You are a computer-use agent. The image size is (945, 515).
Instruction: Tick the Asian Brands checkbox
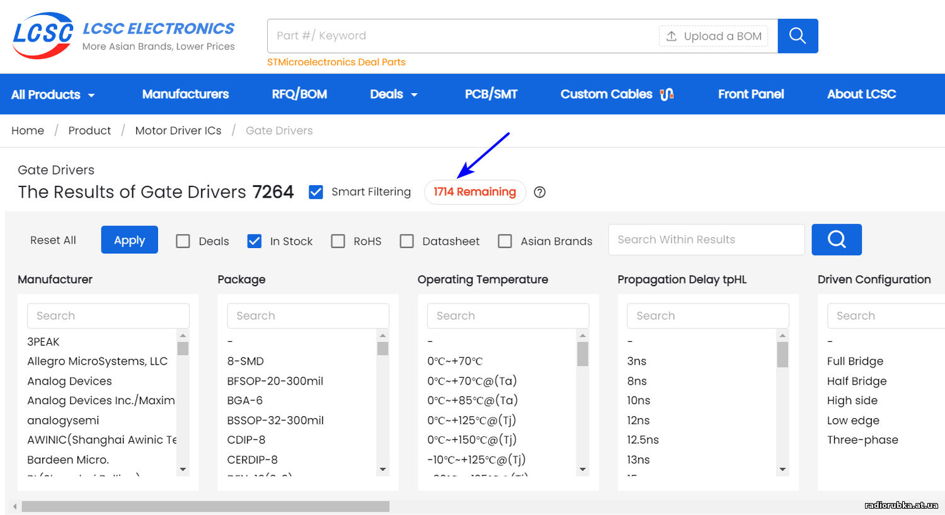point(505,241)
